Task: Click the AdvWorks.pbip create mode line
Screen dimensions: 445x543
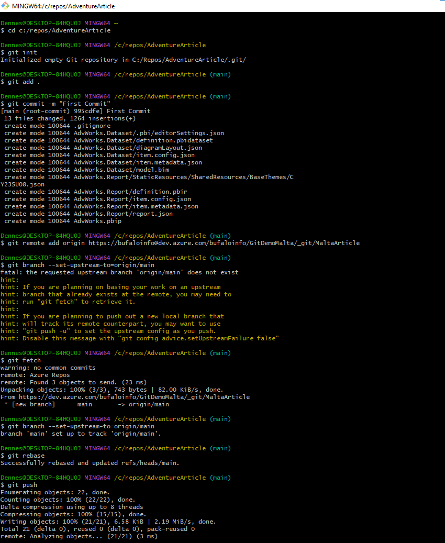Action: [62, 221]
